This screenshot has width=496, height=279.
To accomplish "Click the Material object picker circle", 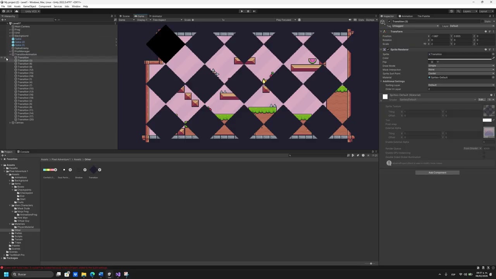I will (493, 77).
